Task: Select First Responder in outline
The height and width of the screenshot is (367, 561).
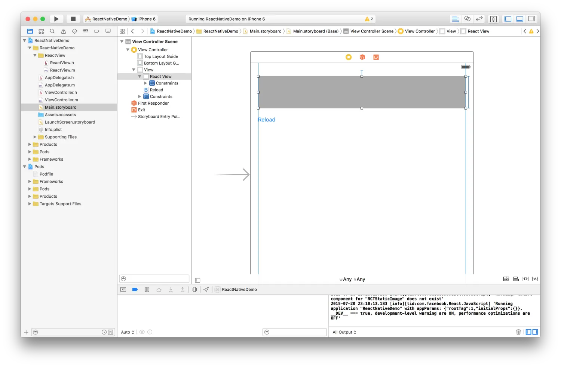Action: pyautogui.click(x=150, y=104)
